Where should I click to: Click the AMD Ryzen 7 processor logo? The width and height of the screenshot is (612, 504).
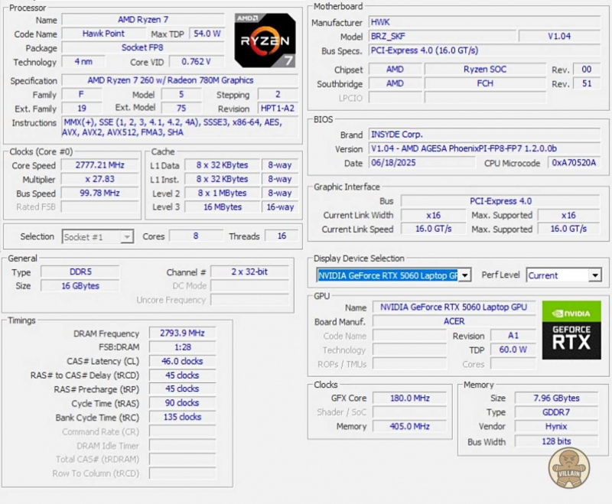click(265, 41)
